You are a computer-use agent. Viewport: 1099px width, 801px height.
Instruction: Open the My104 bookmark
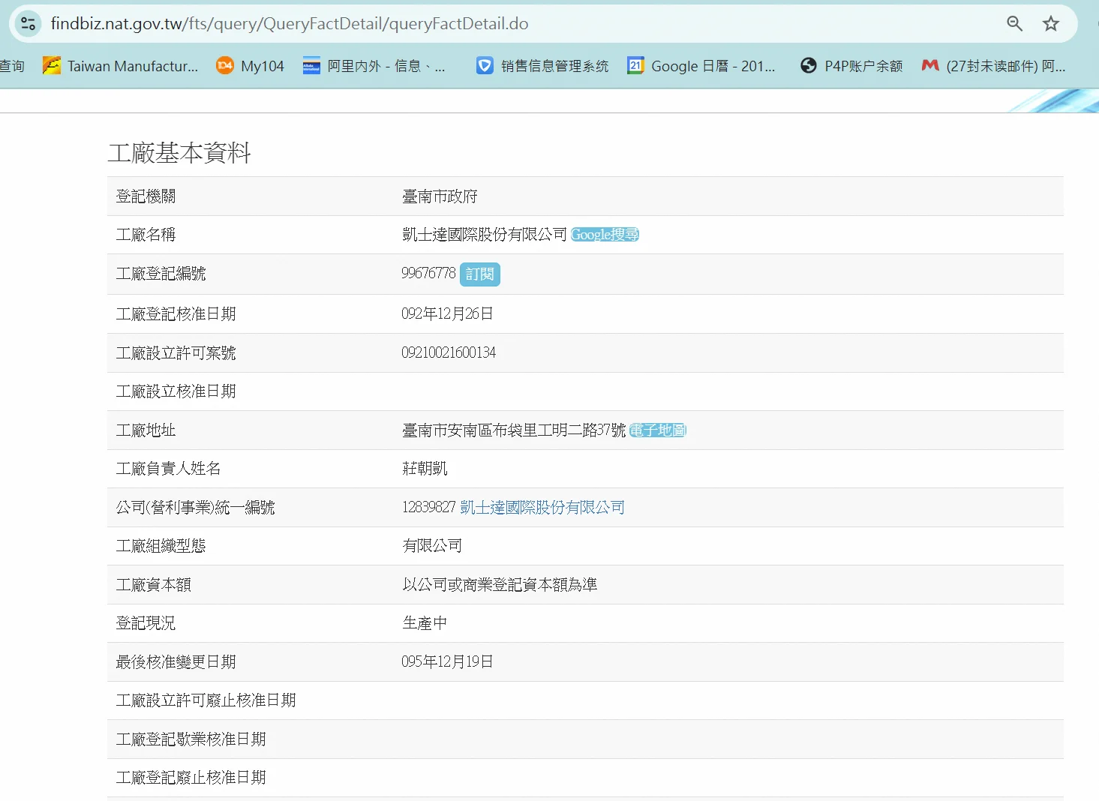250,66
